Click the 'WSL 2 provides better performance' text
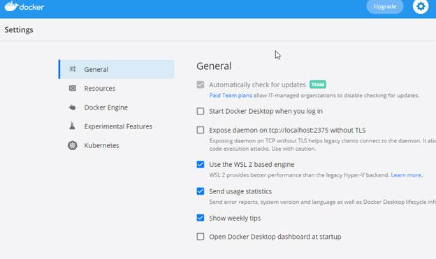This screenshot has width=436, height=259. click(299, 175)
